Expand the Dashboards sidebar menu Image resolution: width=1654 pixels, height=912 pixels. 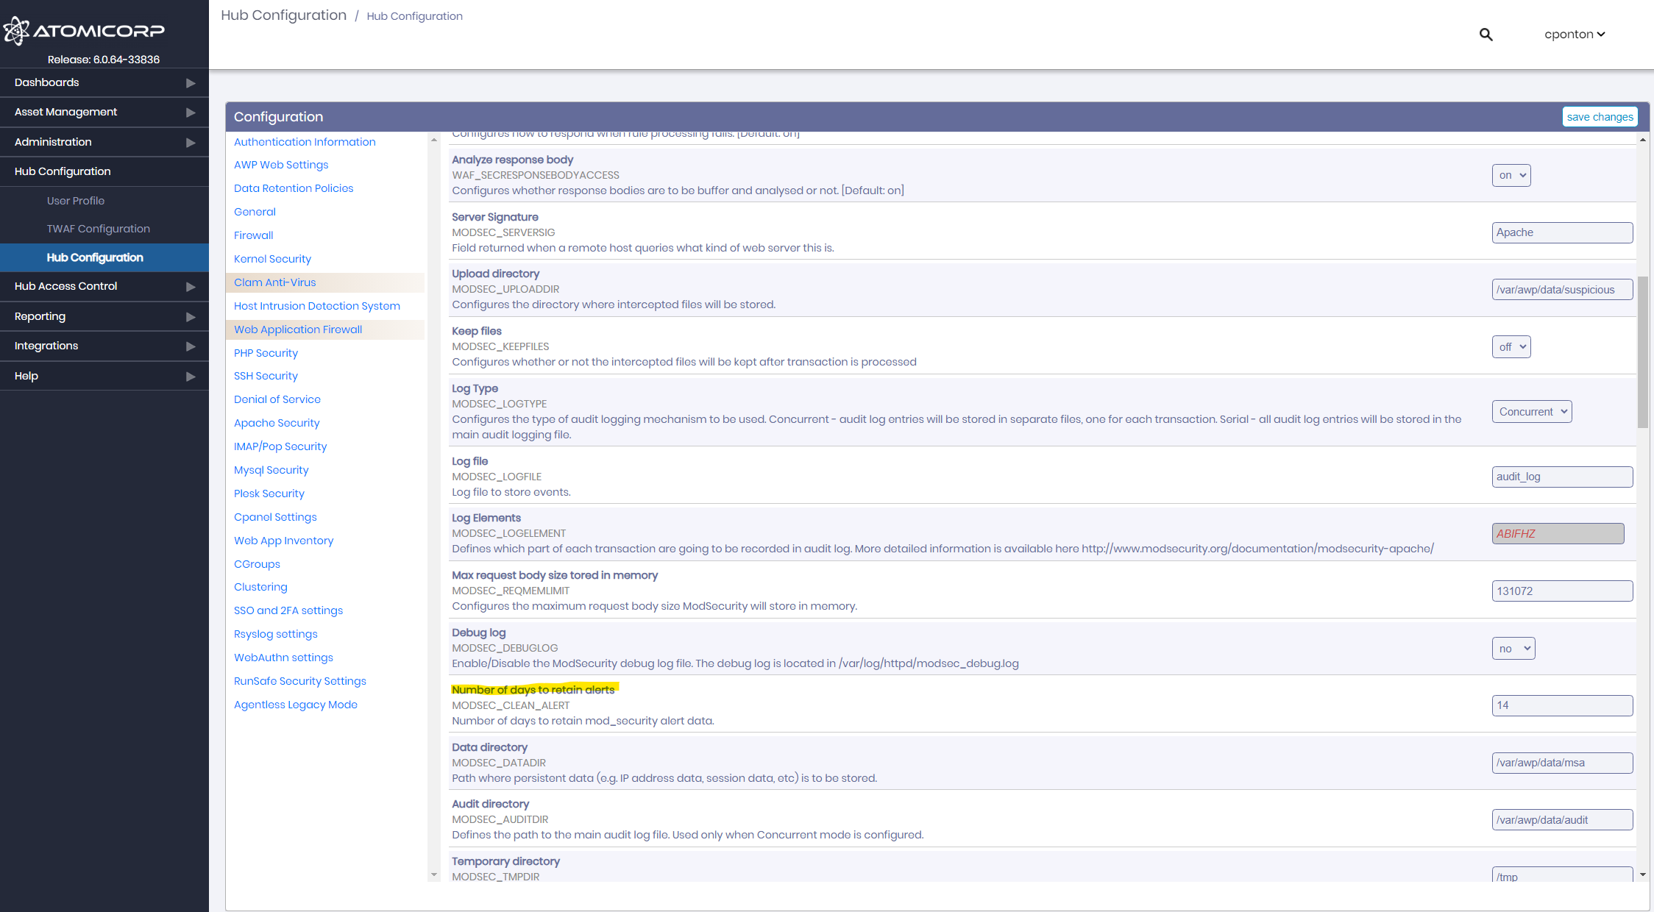coord(46,82)
